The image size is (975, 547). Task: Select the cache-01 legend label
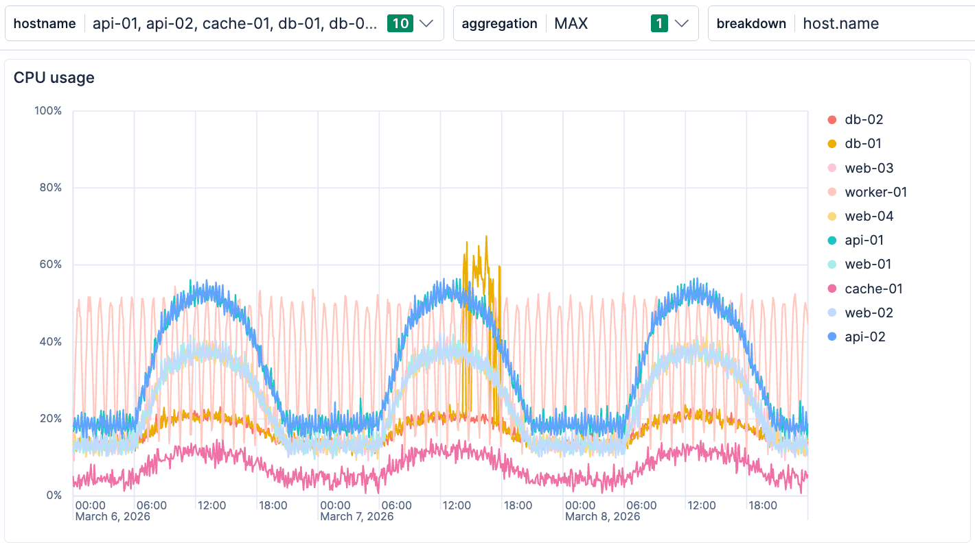point(875,288)
